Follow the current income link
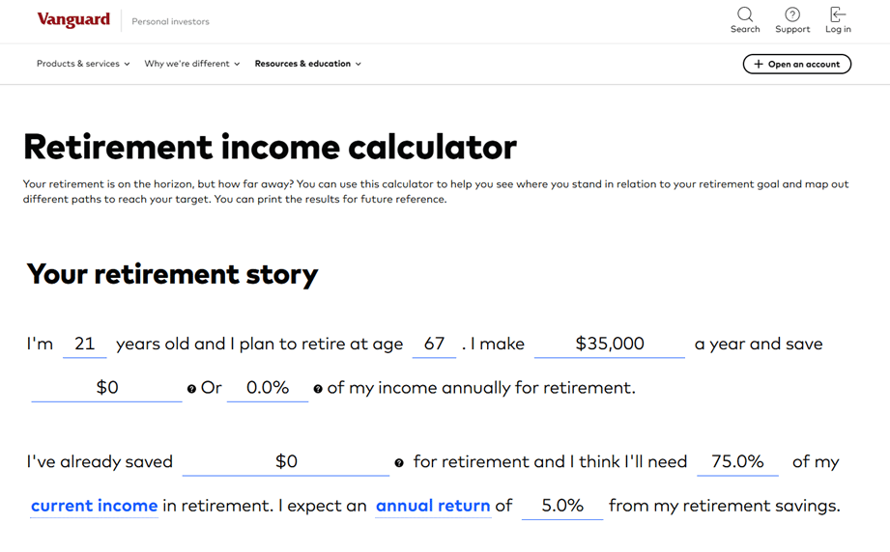This screenshot has height=552, width=890. (x=94, y=506)
